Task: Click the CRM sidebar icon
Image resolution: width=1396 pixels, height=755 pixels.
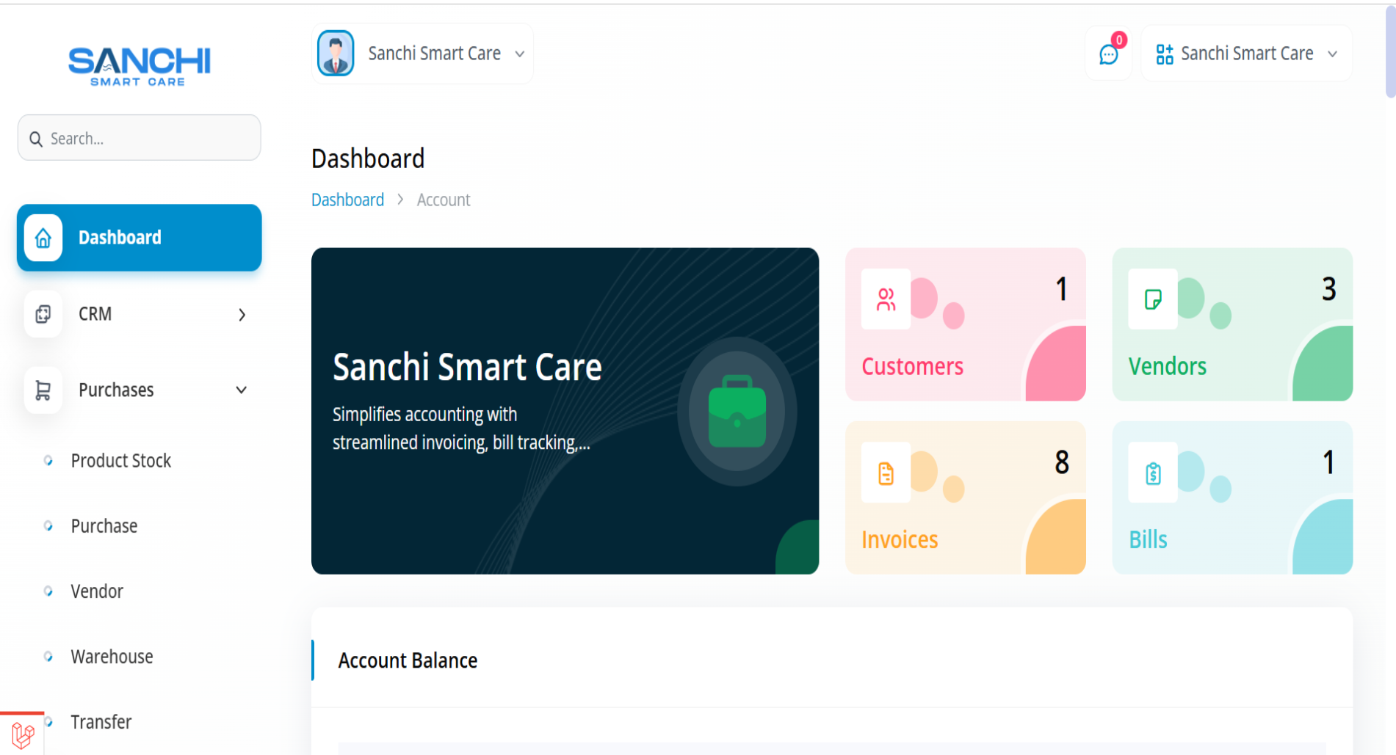Action: click(43, 314)
